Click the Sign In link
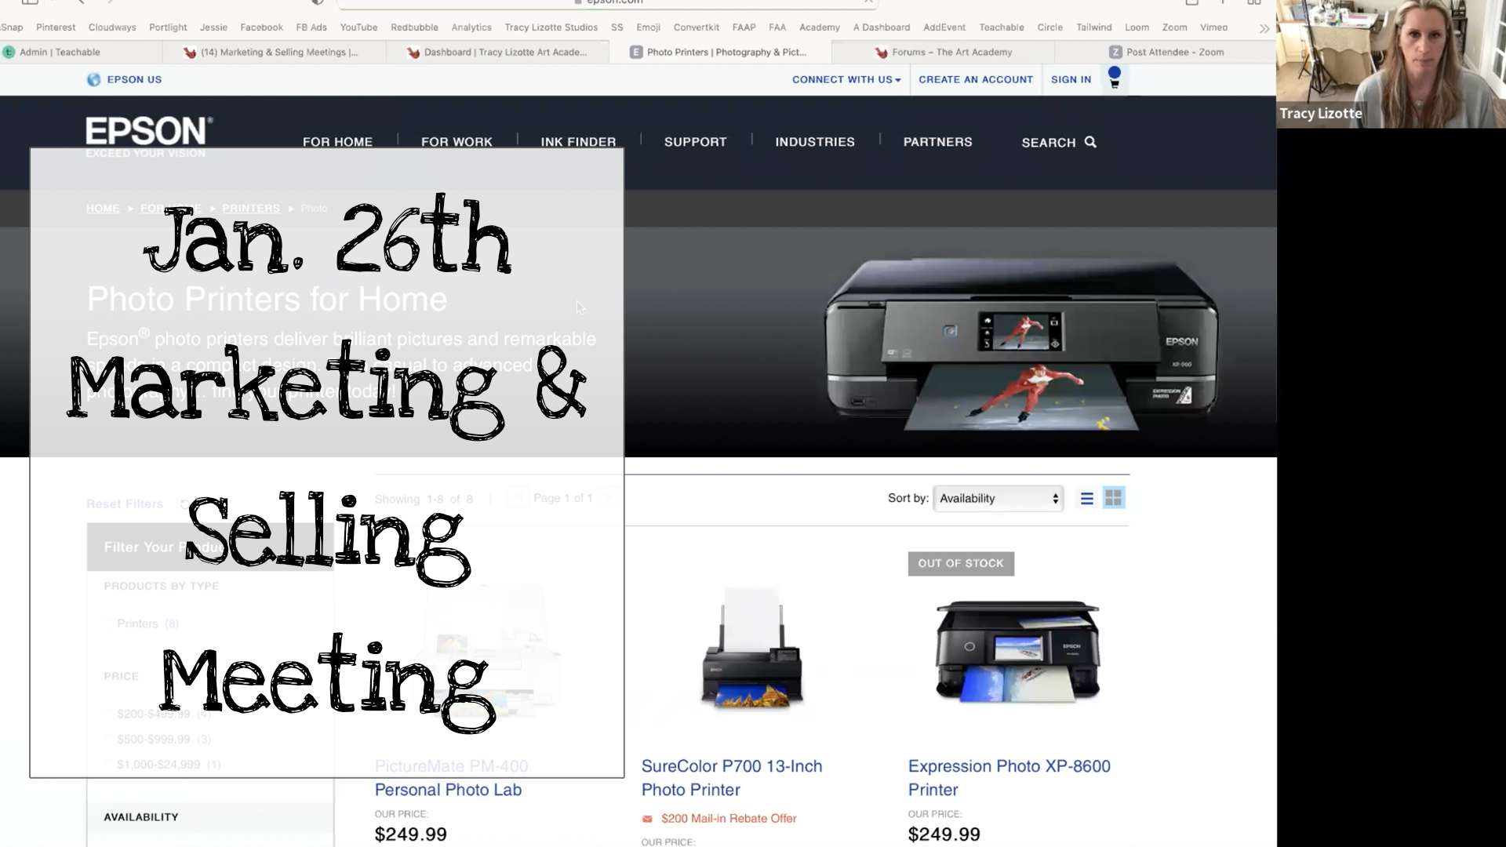1506x847 pixels. click(x=1071, y=79)
